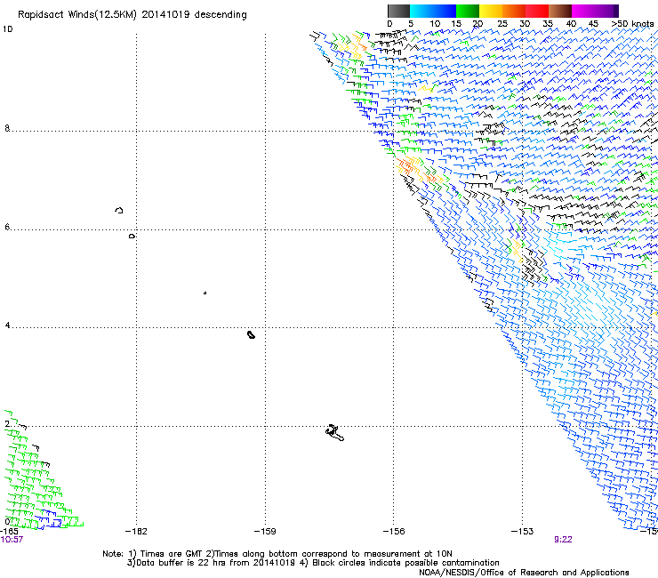Click the cyan 5-10 knots legend color
The width and height of the screenshot is (658, 578).
421,11
